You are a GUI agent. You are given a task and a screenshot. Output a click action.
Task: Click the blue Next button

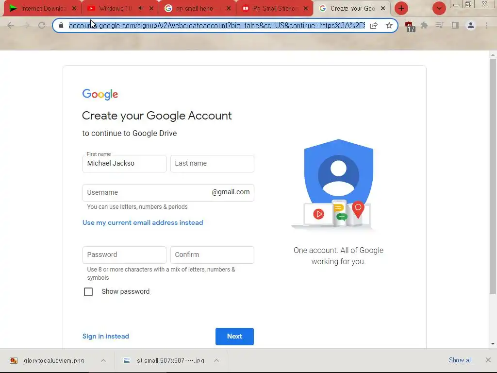(234, 336)
